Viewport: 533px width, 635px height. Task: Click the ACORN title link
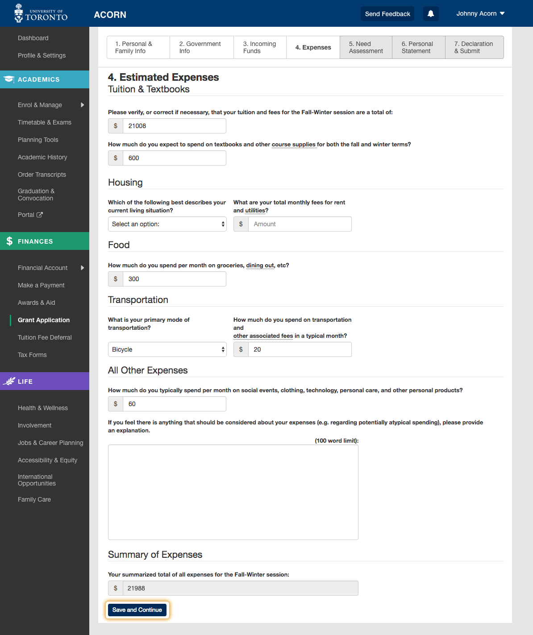[110, 15]
